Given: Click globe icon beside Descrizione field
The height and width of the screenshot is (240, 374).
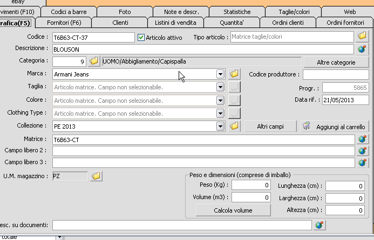Looking at the screenshot, I should (362, 49).
